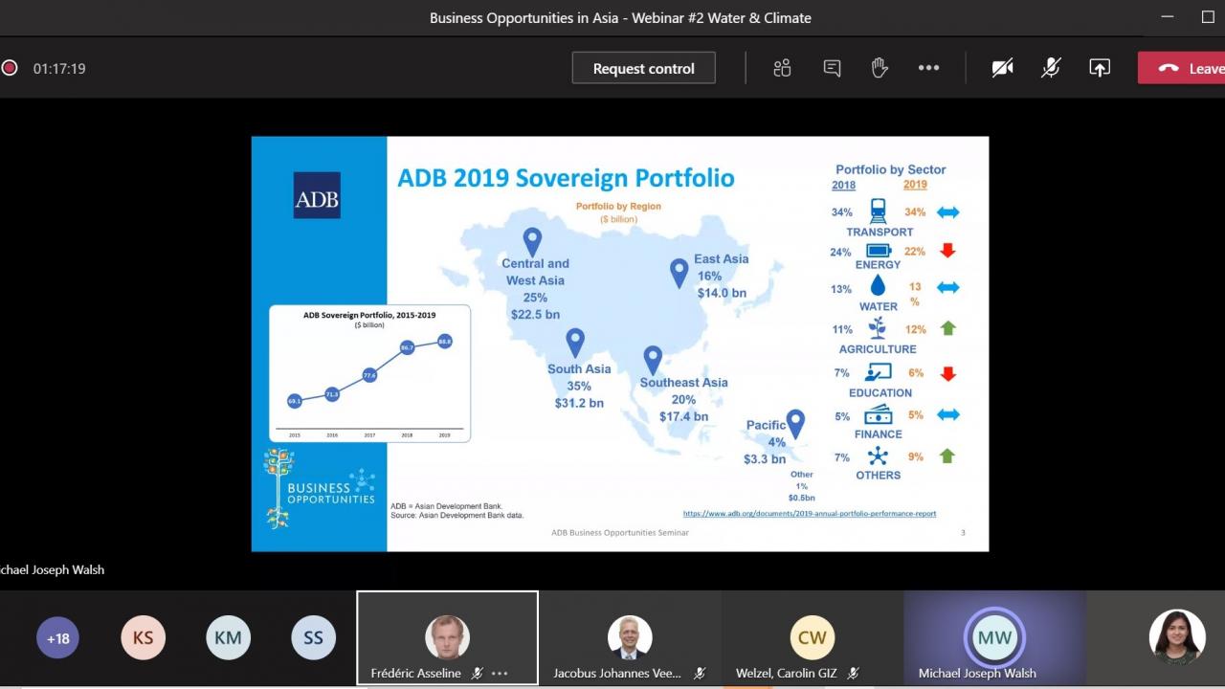1225x689 pixels.
Task: Select the KS participant avatar
Action: click(143, 637)
